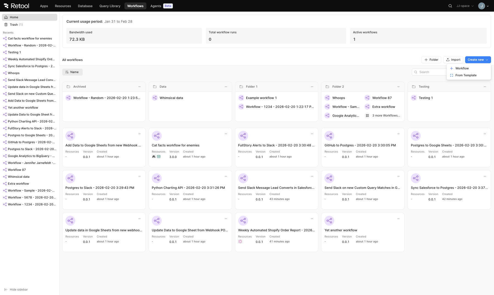Add a new Folder with the Folder button
This screenshot has width=494, height=295.
point(431,60)
